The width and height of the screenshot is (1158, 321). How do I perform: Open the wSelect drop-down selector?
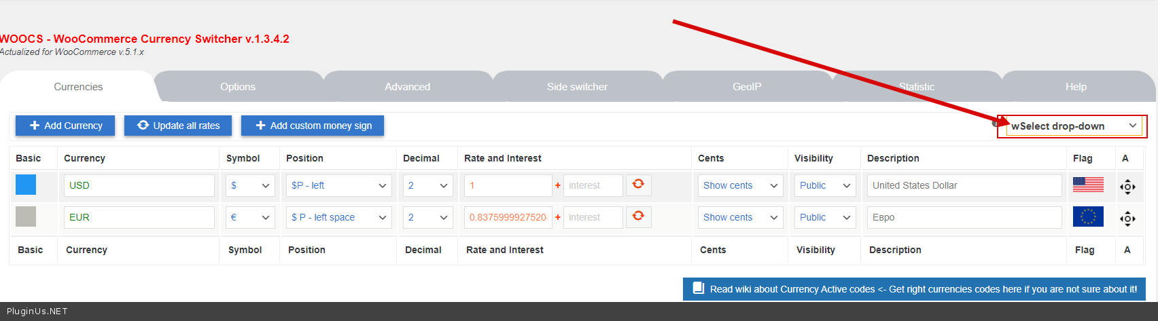click(x=1074, y=126)
